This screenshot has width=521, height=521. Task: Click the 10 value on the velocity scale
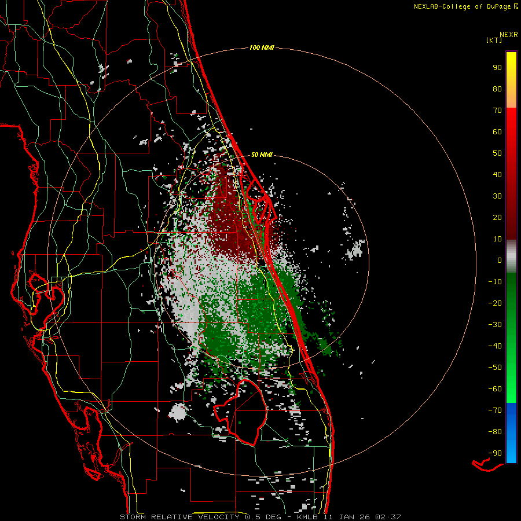click(497, 239)
